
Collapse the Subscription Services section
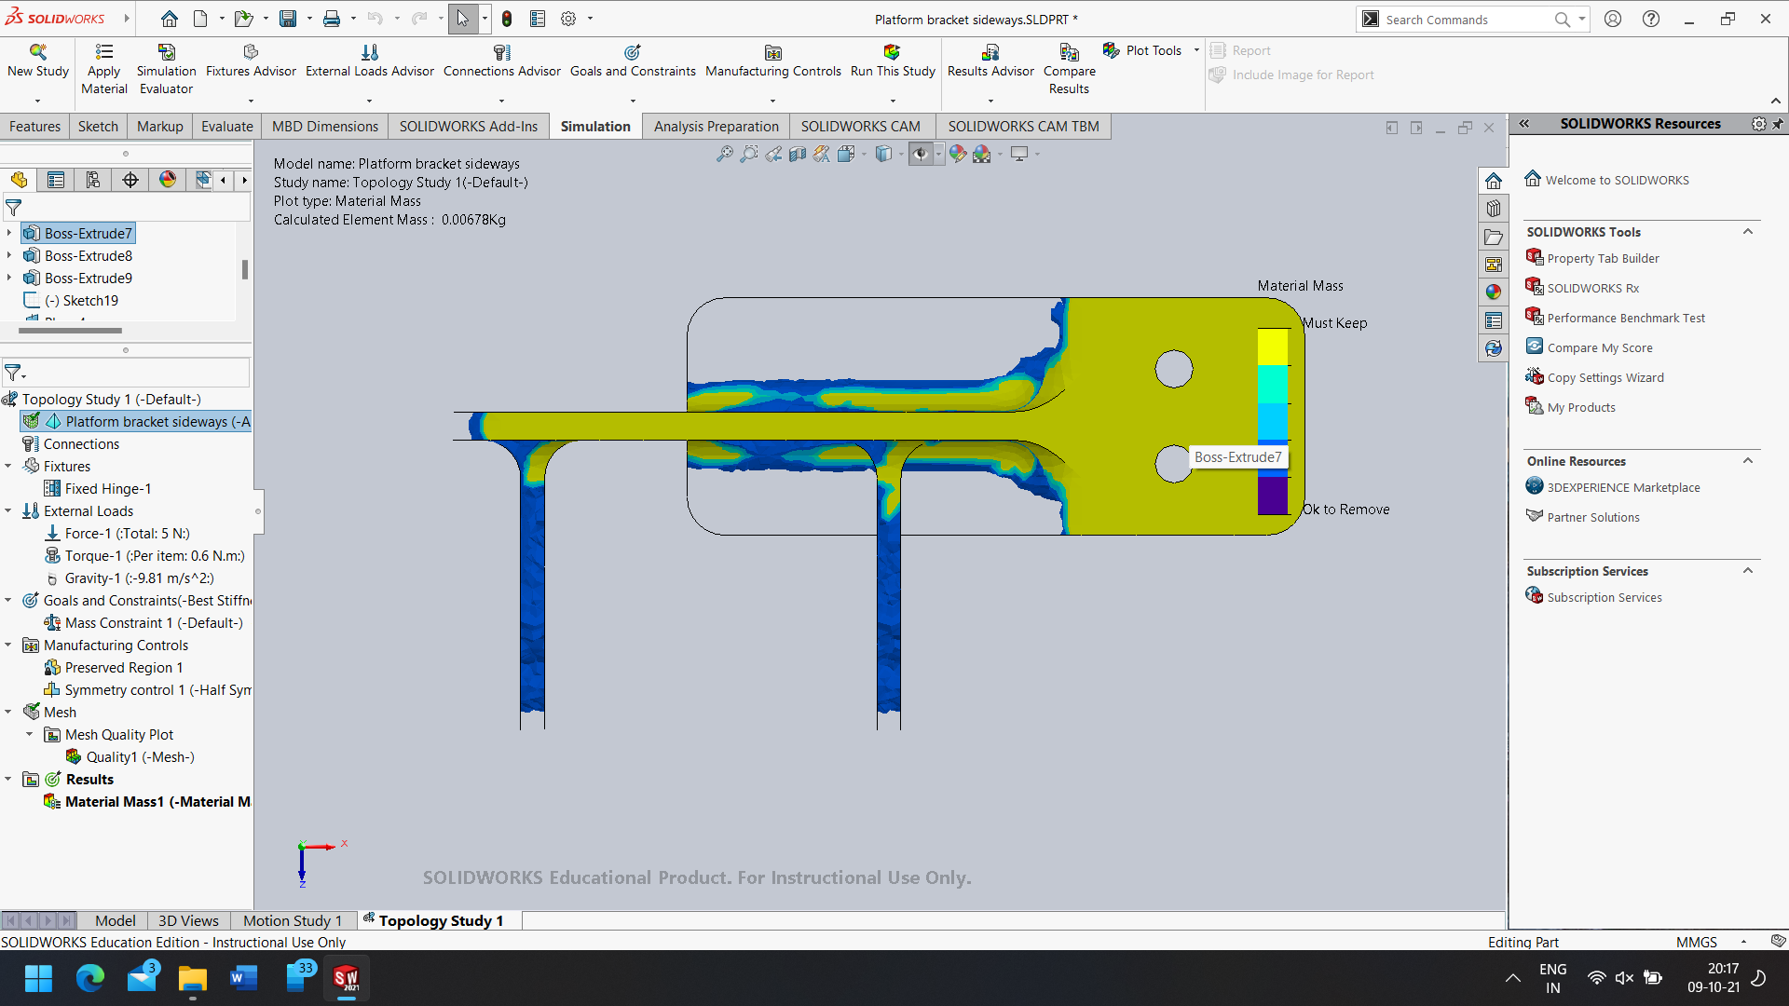pyautogui.click(x=1748, y=571)
